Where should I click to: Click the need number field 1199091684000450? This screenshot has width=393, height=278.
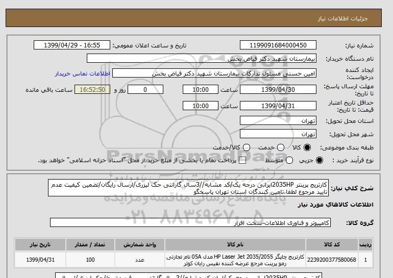(278, 45)
